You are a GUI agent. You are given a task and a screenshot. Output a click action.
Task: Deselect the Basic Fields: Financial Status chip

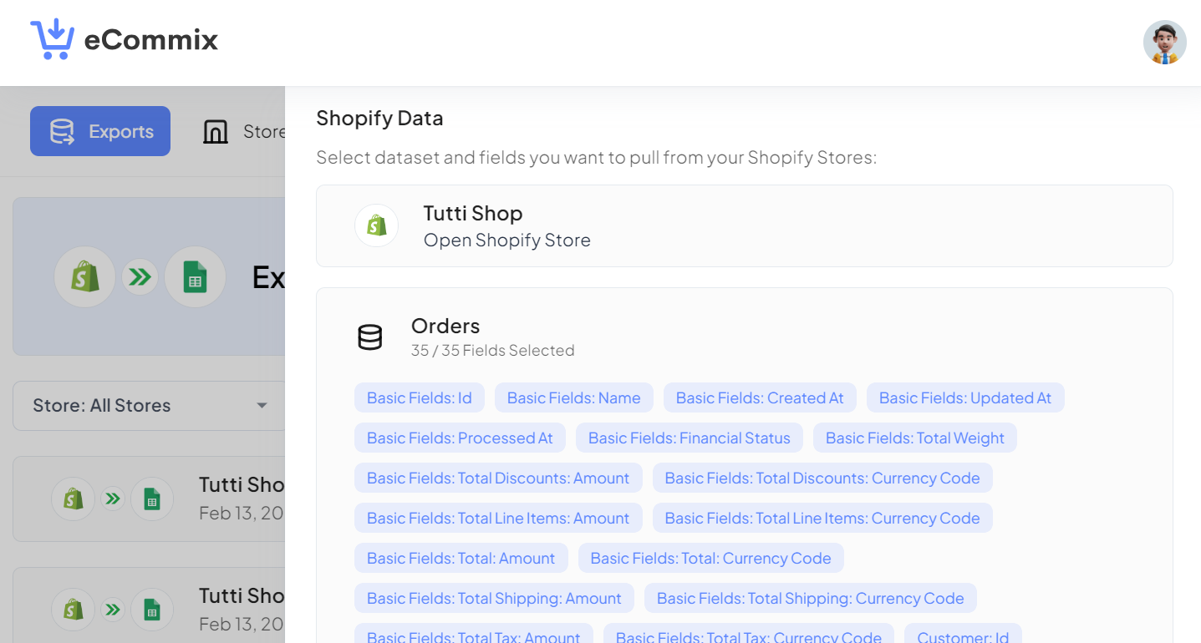[689, 438]
